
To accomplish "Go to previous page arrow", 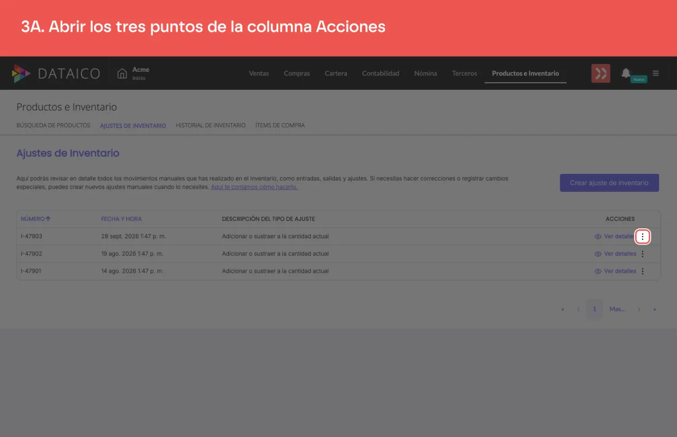I will (579, 309).
